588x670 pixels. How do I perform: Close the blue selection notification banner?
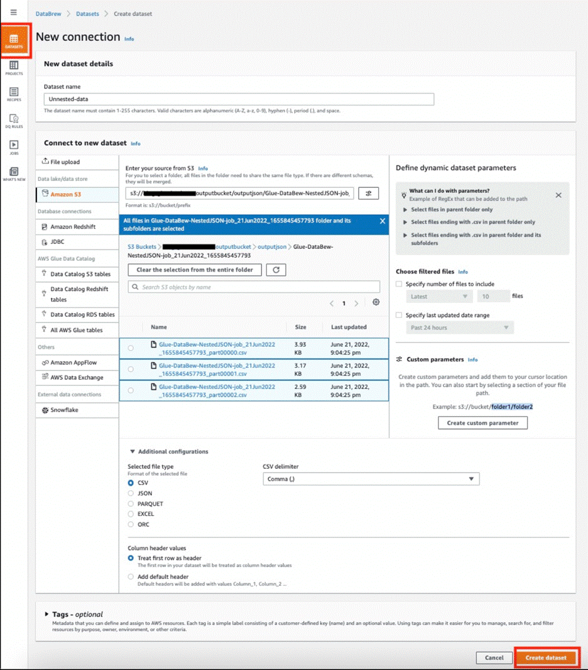pyautogui.click(x=382, y=221)
